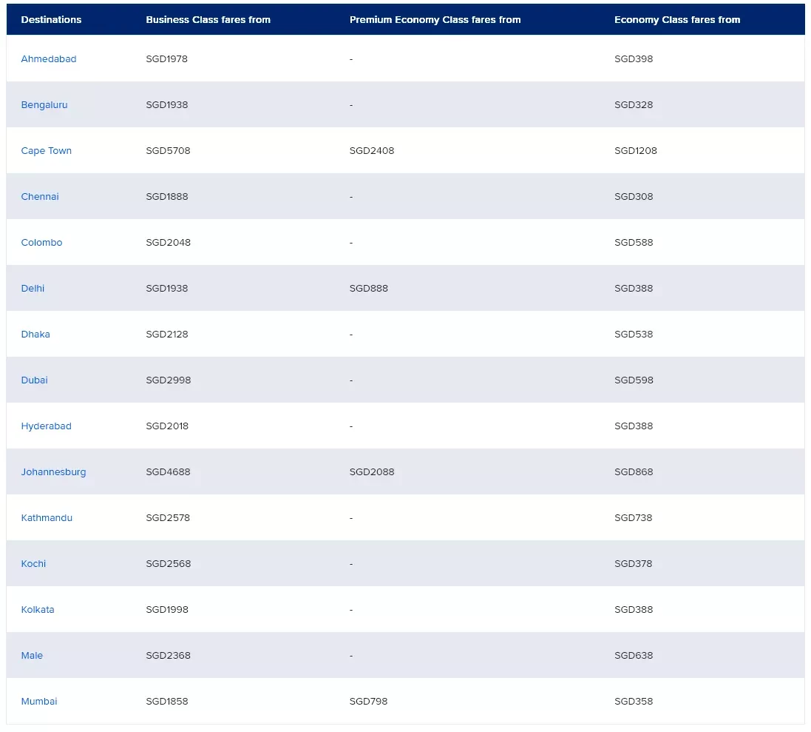Select Mumbai business fare SGD1858
Screen dimensions: 811x732
tap(167, 702)
